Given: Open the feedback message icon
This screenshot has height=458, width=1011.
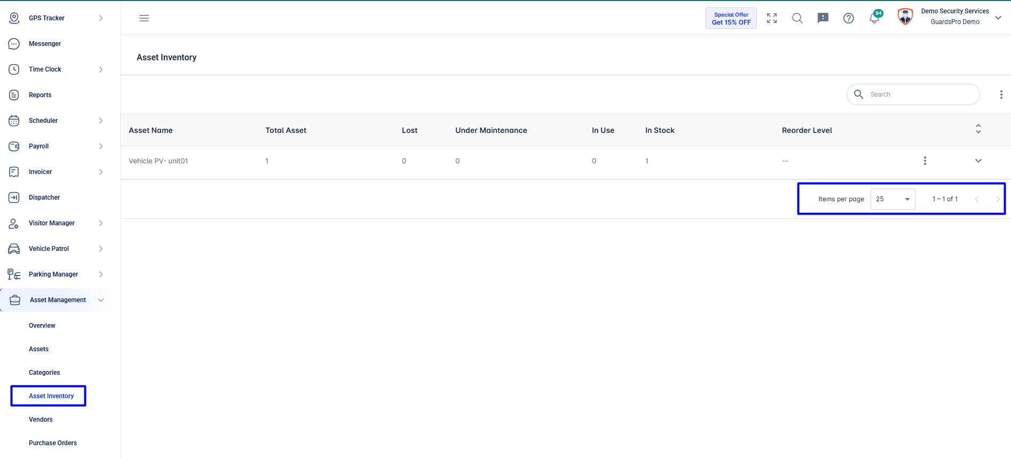Looking at the screenshot, I should click(x=823, y=18).
